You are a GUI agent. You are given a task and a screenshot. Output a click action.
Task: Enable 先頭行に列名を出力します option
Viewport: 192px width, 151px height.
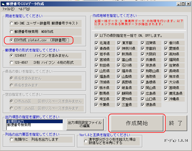pos(12,139)
